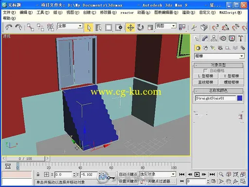Select the Shapes category icon

point(205,48)
